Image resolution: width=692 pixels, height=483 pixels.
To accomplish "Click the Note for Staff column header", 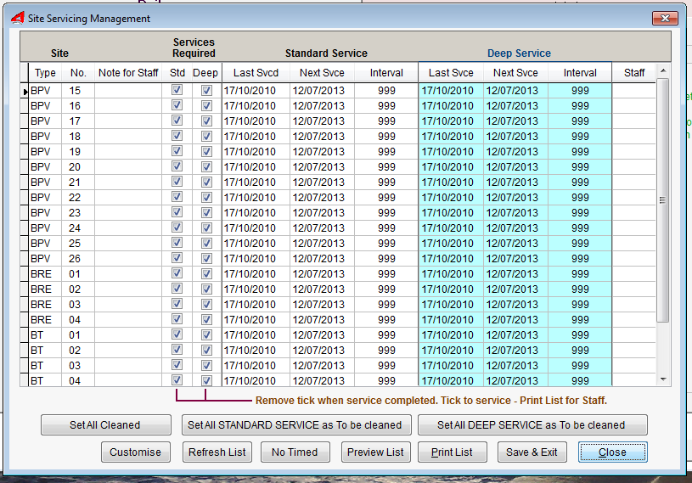I will click(128, 73).
